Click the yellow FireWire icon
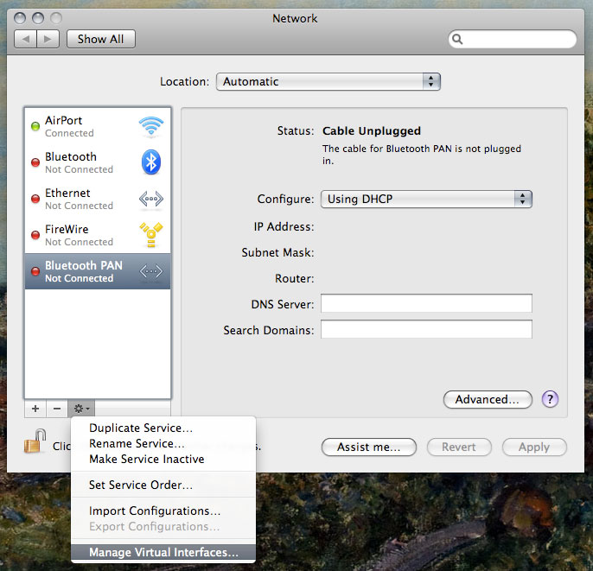The width and height of the screenshot is (593, 571). pyautogui.click(x=151, y=235)
